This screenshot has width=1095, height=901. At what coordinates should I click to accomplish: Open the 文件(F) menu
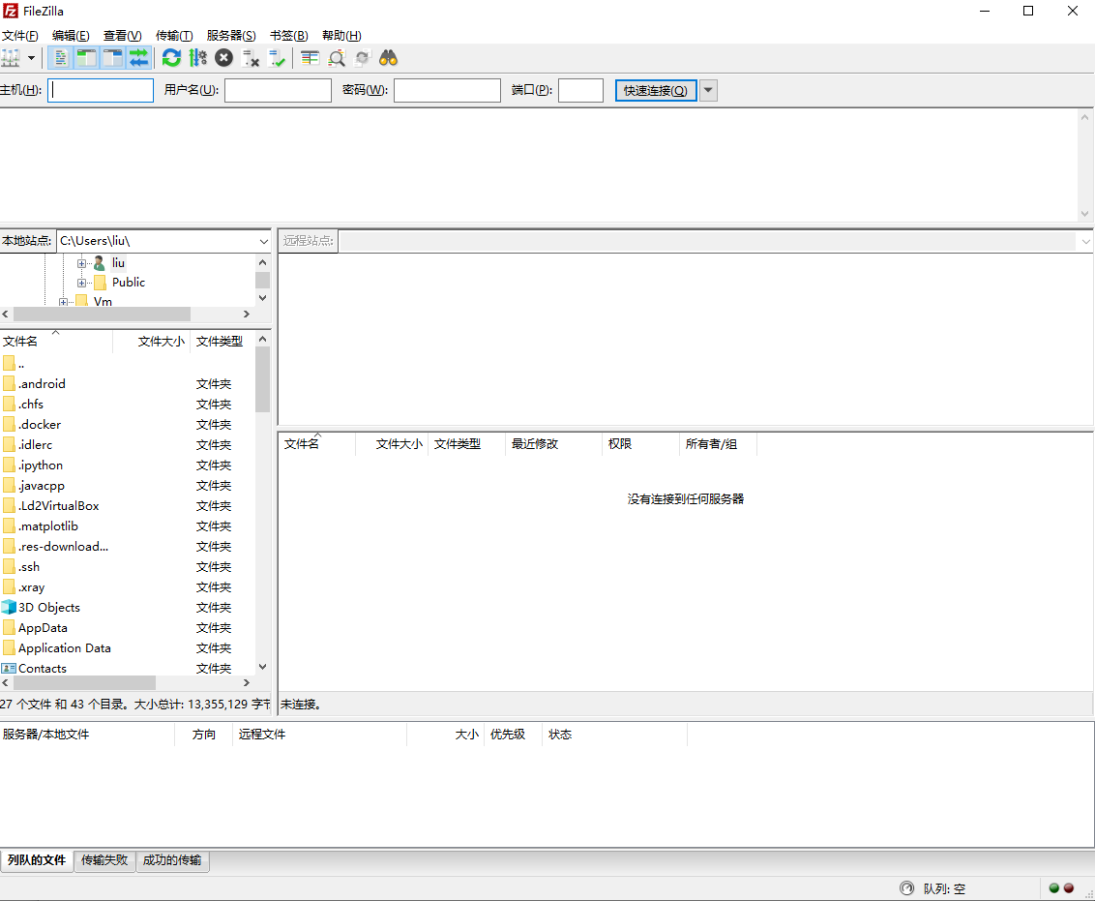[x=19, y=36]
